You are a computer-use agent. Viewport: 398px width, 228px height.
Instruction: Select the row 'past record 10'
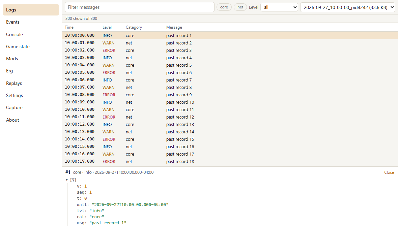[x=230, y=102]
